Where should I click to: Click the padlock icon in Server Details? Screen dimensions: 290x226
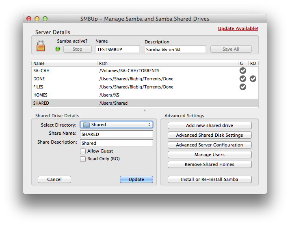[x=41, y=45]
